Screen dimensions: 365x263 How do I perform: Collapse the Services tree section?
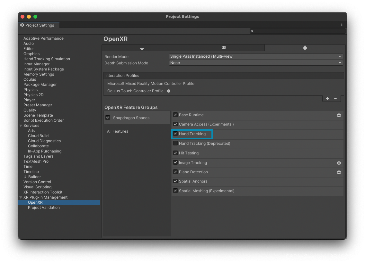21,126
